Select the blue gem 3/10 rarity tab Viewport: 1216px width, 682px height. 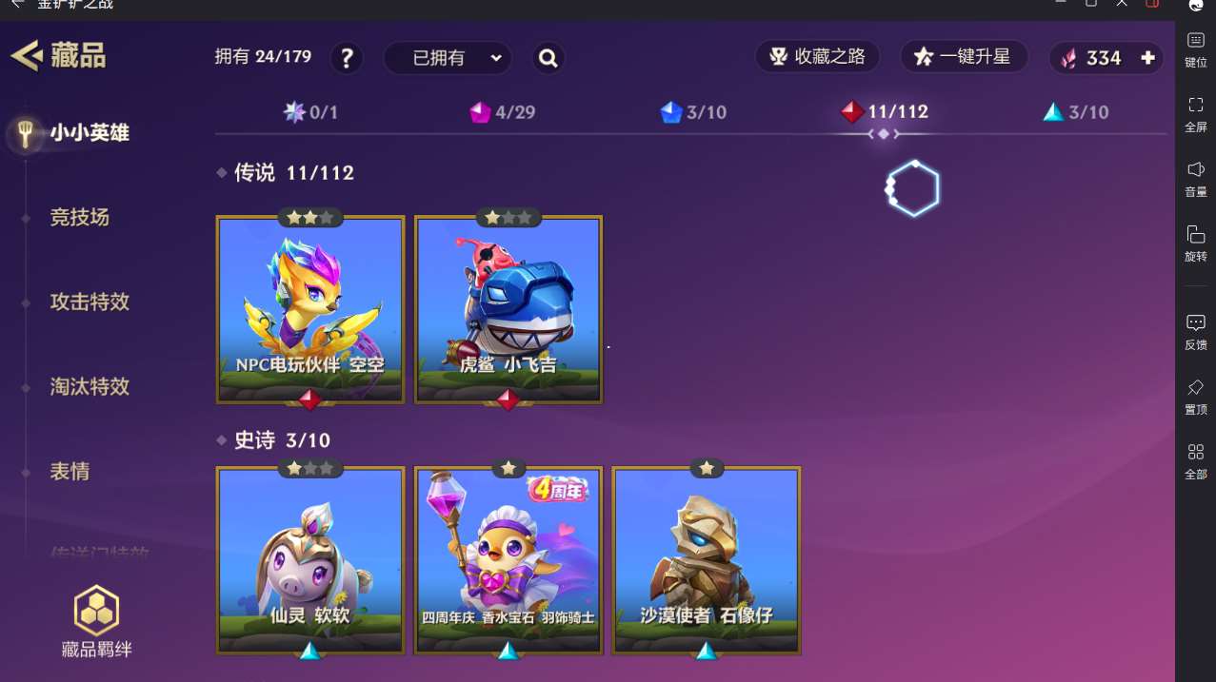pyautogui.click(x=693, y=112)
